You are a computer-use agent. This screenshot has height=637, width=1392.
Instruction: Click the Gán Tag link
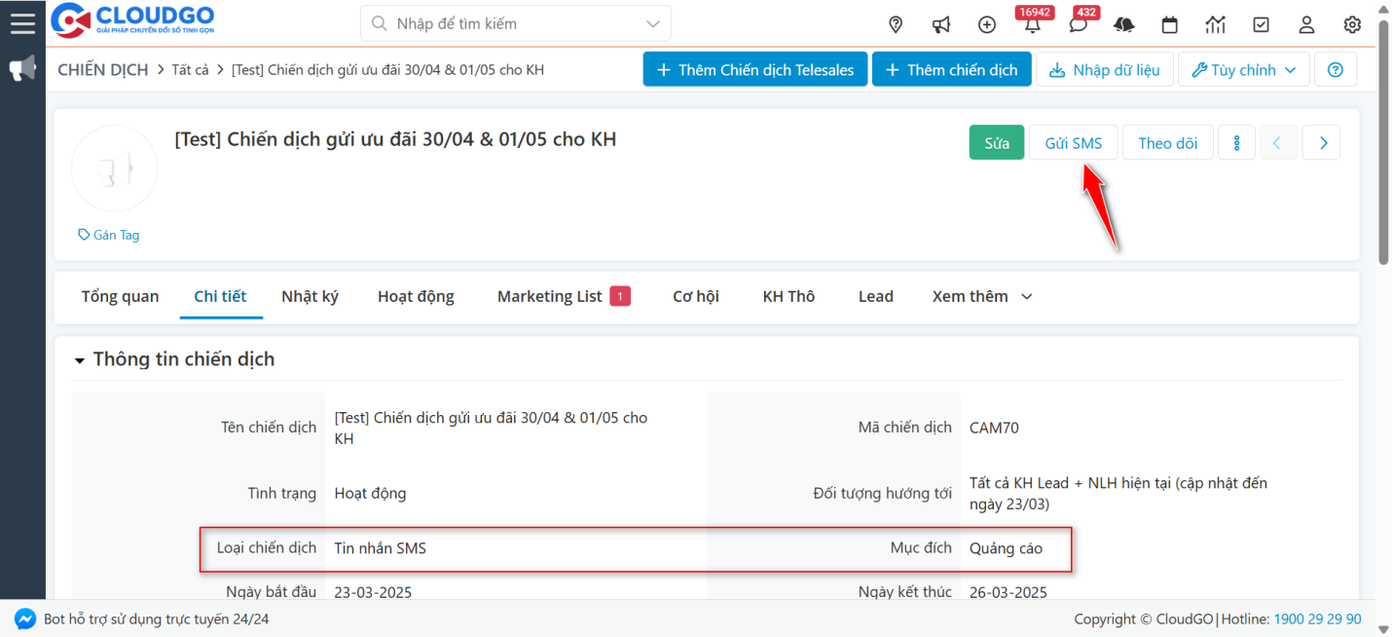pyautogui.click(x=109, y=235)
